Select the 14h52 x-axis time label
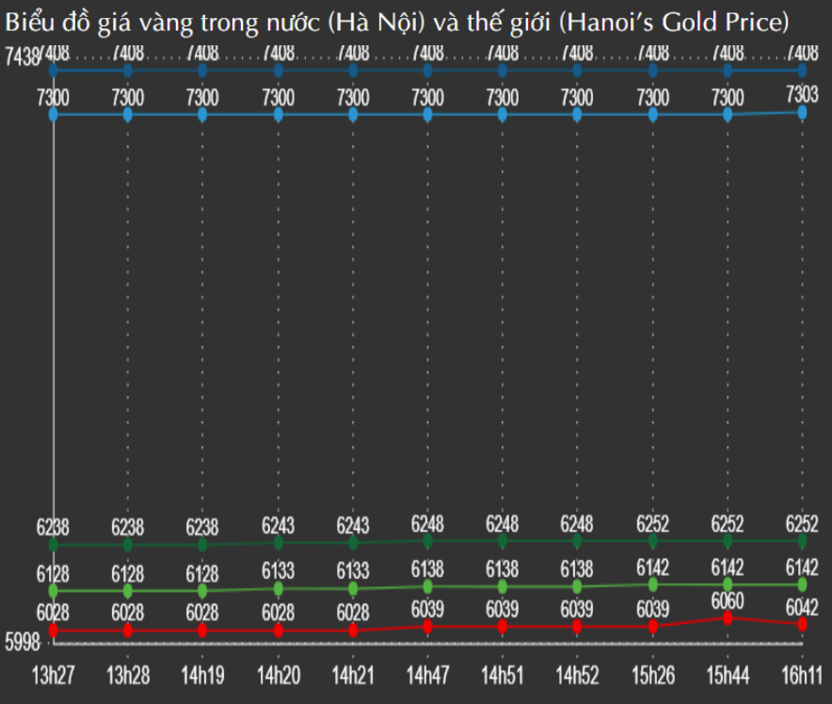The height and width of the screenshot is (704, 832). click(577, 676)
